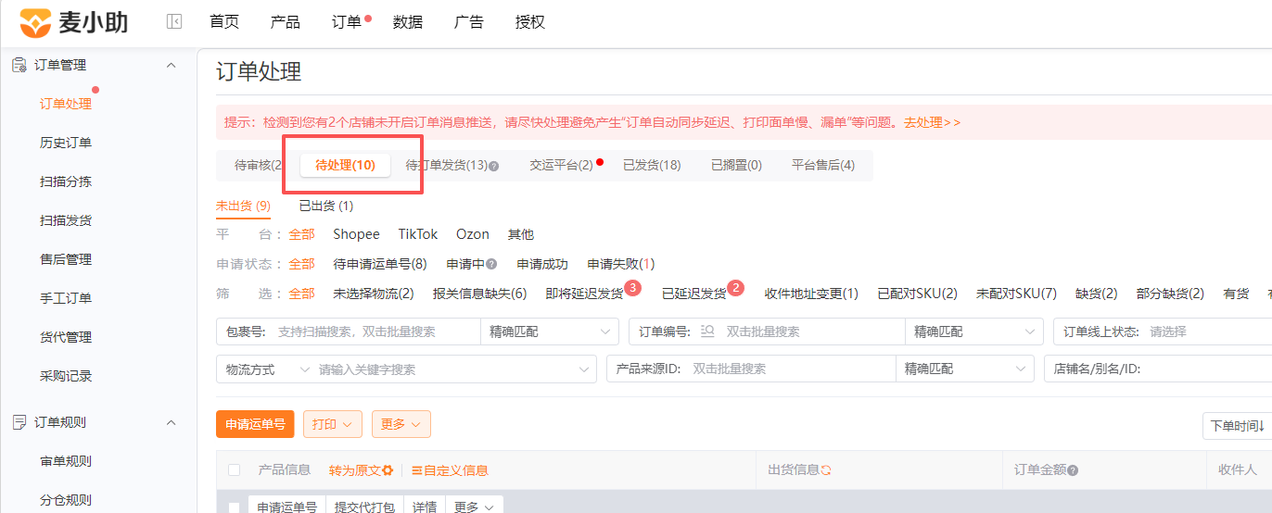Collapse the 订单管理 menu group
Viewport: 1272px width, 513px height.
pos(171,65)
